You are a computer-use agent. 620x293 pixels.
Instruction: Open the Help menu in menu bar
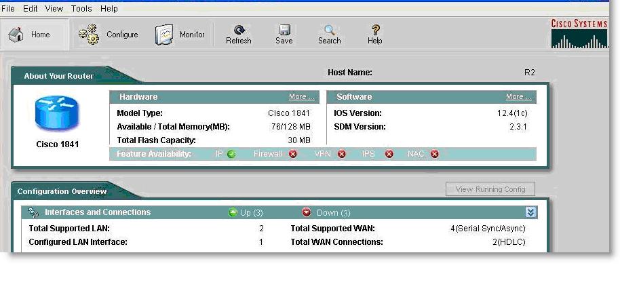click(x=109, y=9)
